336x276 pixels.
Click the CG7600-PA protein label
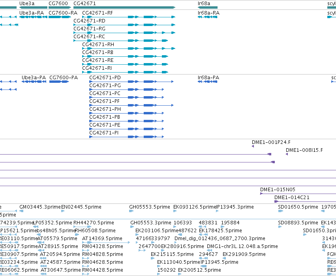tap(64, 78)
